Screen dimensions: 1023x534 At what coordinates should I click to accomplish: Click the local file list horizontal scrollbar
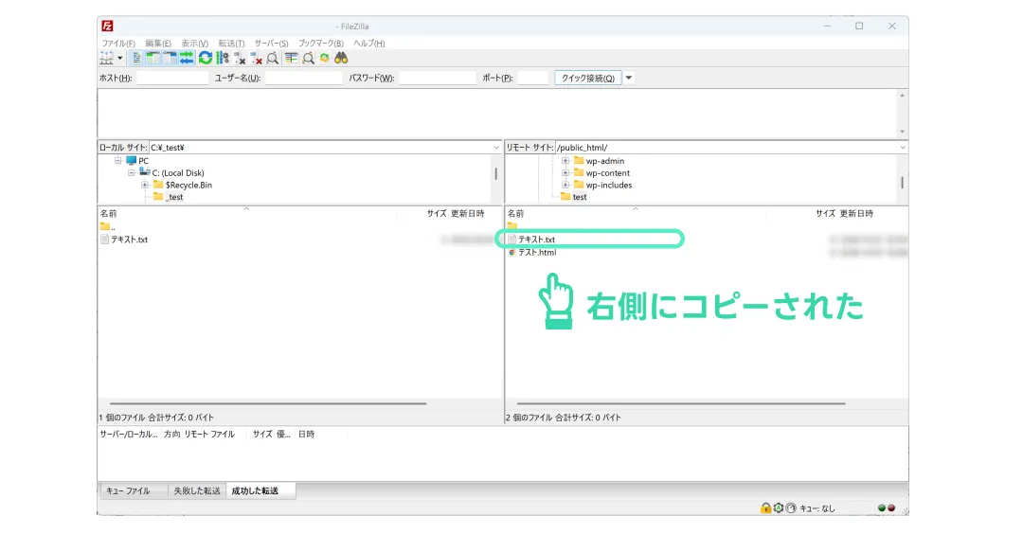coord(268,403)
